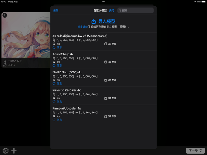Click the 34 MB size of NMKD Siax 4x
This screenshot has height=155, width=207.
[112, 80]
